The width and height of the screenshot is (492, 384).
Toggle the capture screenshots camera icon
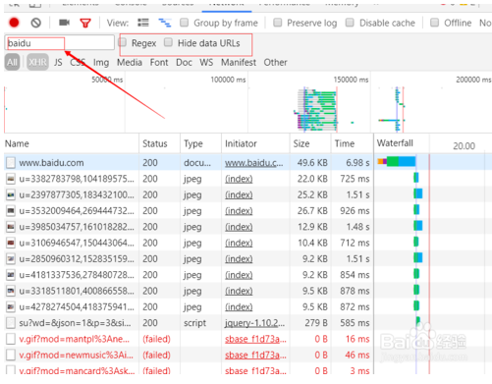[64, 23]
